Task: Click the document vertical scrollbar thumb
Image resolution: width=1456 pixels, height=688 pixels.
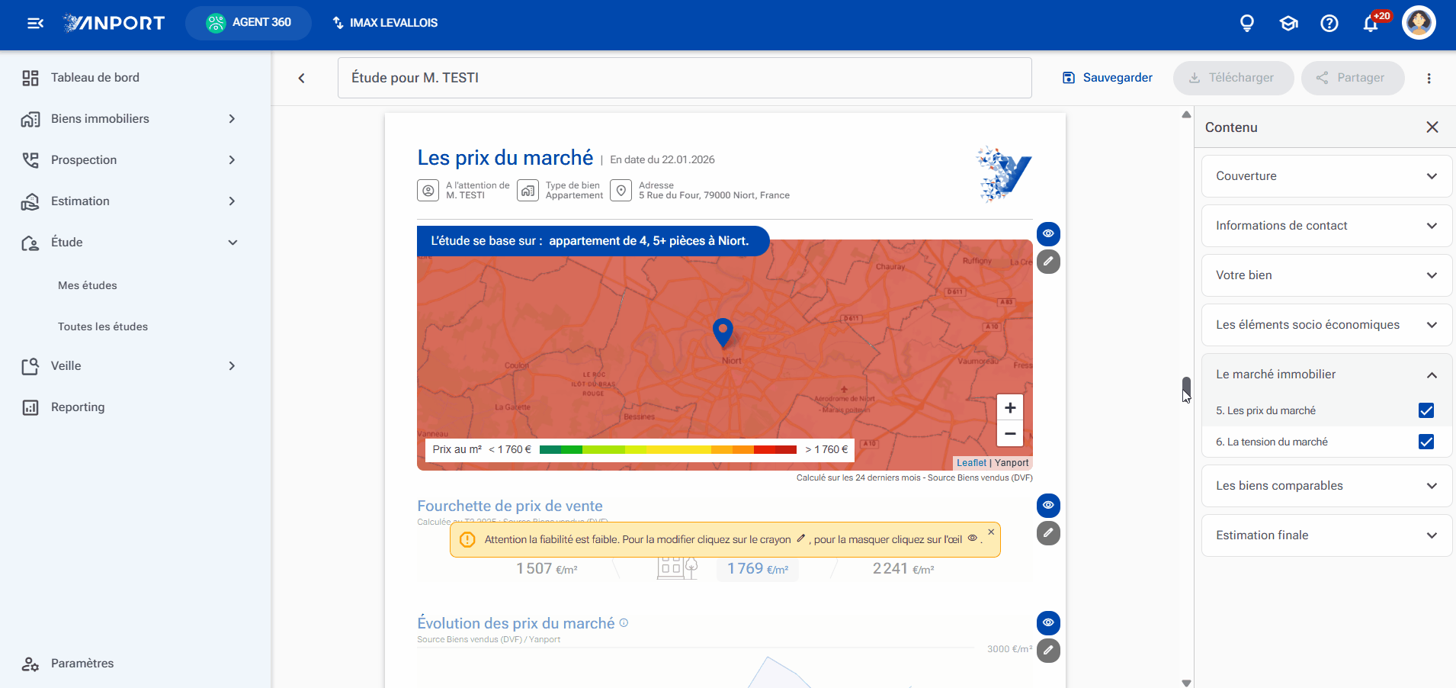Action: (x=1186, y=387)
